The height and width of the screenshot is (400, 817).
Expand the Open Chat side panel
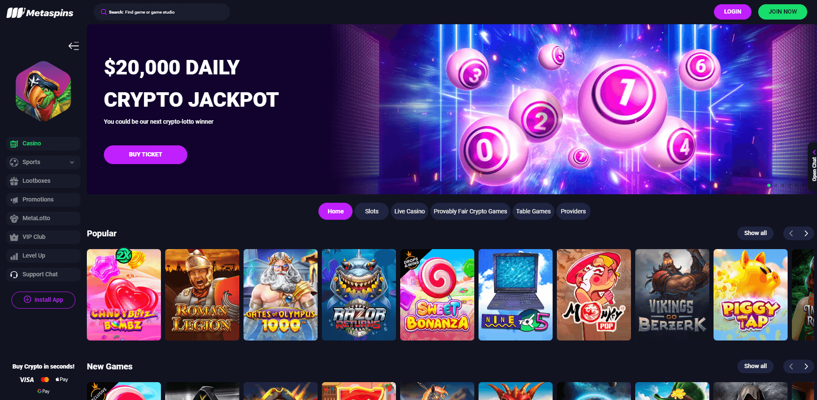(813, 167)
